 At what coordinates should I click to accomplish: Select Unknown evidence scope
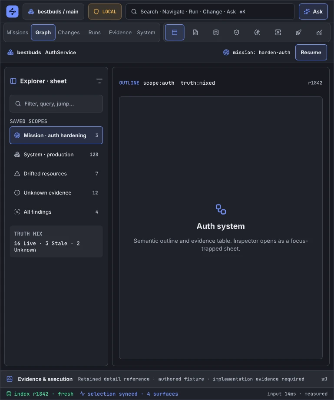[x=56, y=192]
